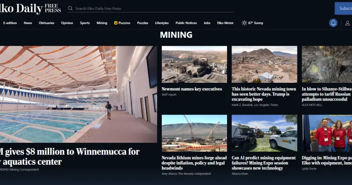Viewport: 352px width, 185px height.
Task: Click the sunny weather icon
Action: tap(244, 23)
